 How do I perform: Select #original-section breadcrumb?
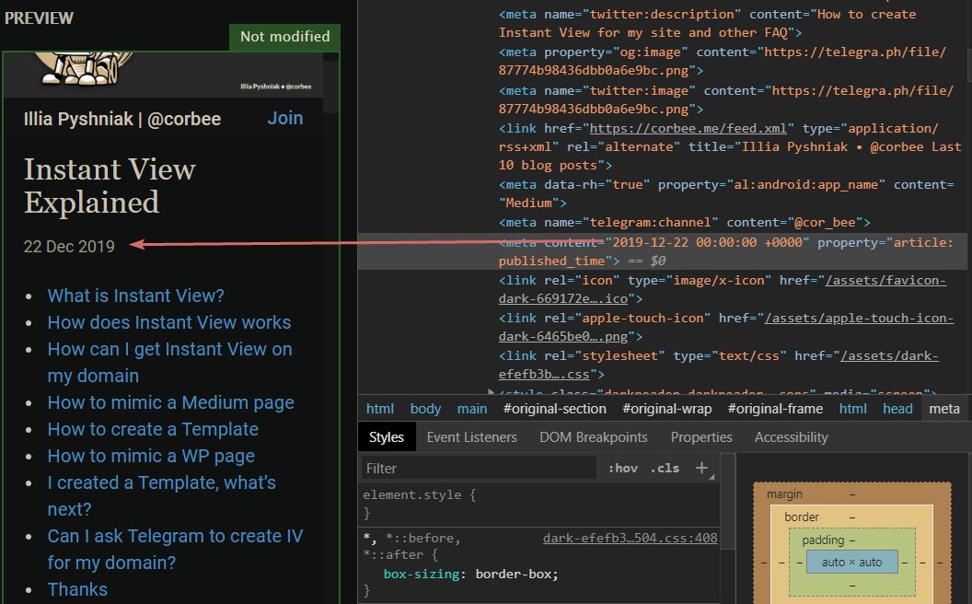point(555,409)
